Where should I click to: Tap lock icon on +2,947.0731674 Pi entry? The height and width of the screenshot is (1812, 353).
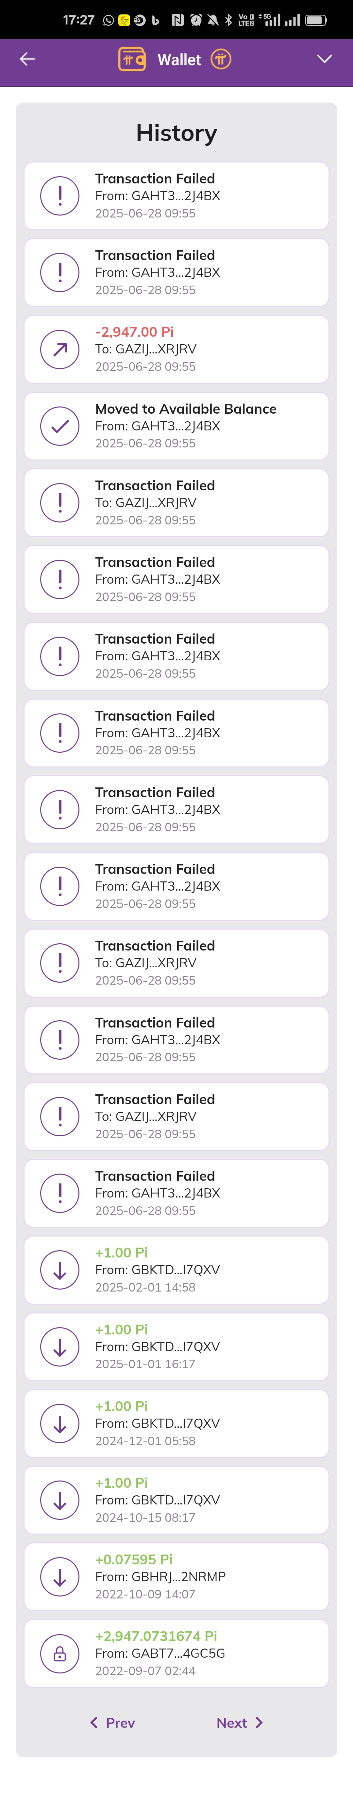point(60,1653)
